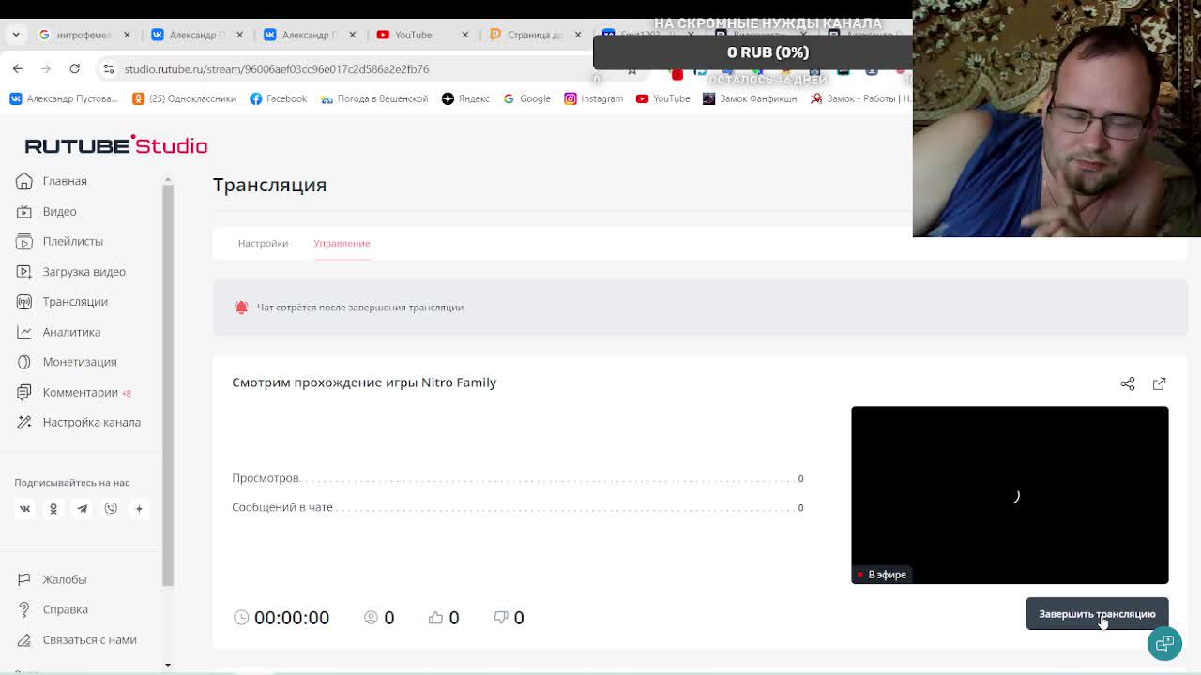
Task: Click the В эфире live badge
Action: (881, 575)
